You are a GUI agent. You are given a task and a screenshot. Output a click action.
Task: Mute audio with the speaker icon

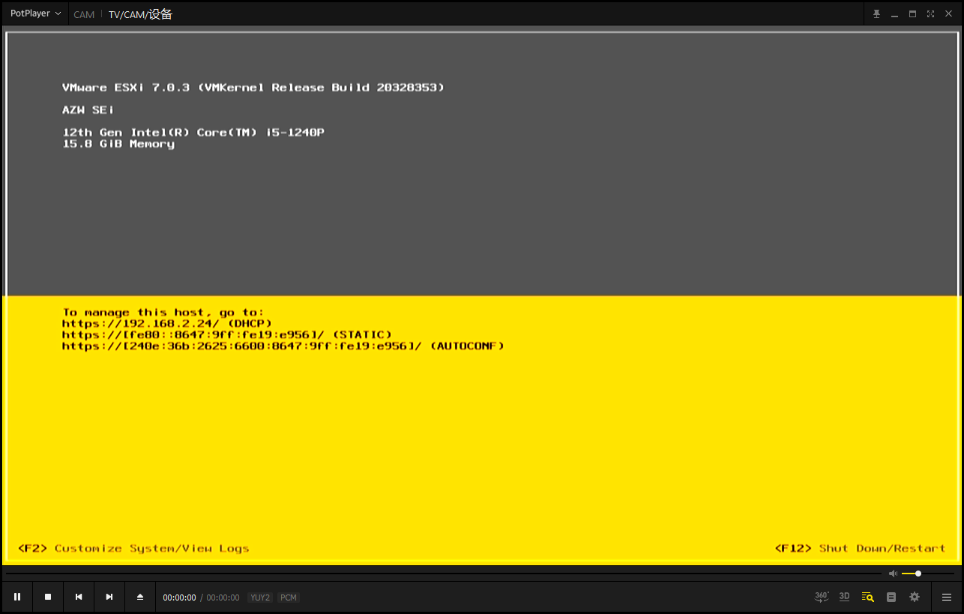click(893, 574)
